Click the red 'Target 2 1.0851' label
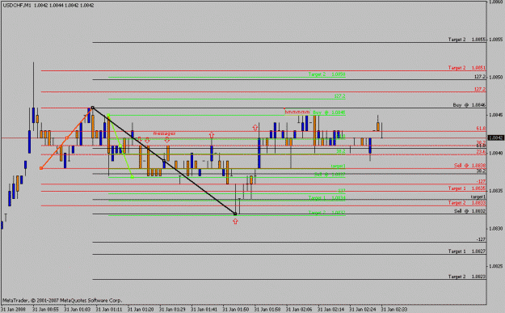 [x=467, y=68]
